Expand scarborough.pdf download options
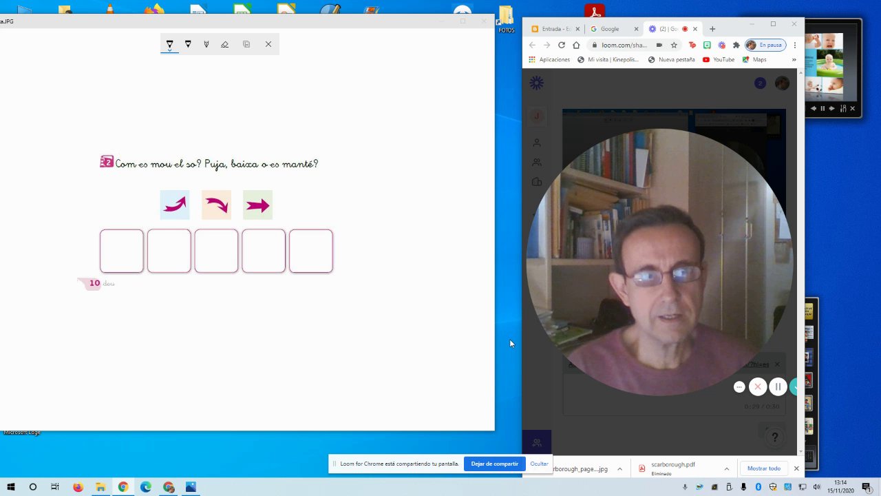Viewport: 881px width, 496px height. 726,468
